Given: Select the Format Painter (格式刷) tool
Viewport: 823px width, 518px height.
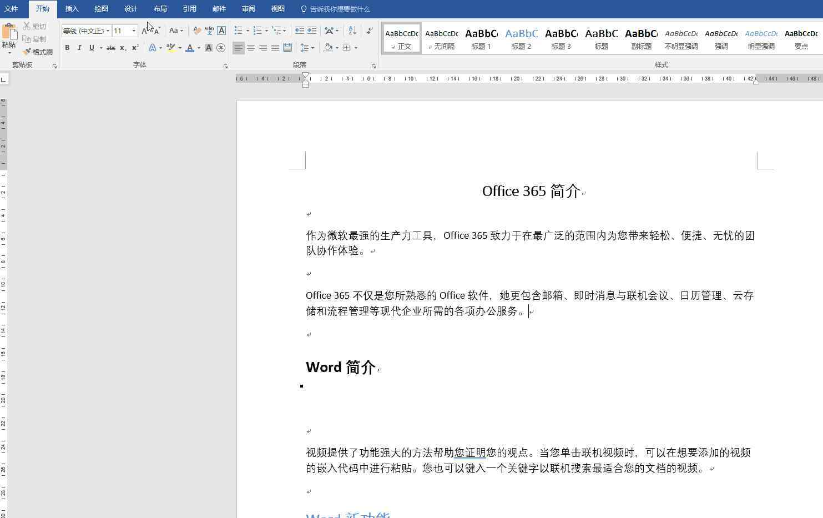Looking at the screenshot, I should click(x=38, y=52).
